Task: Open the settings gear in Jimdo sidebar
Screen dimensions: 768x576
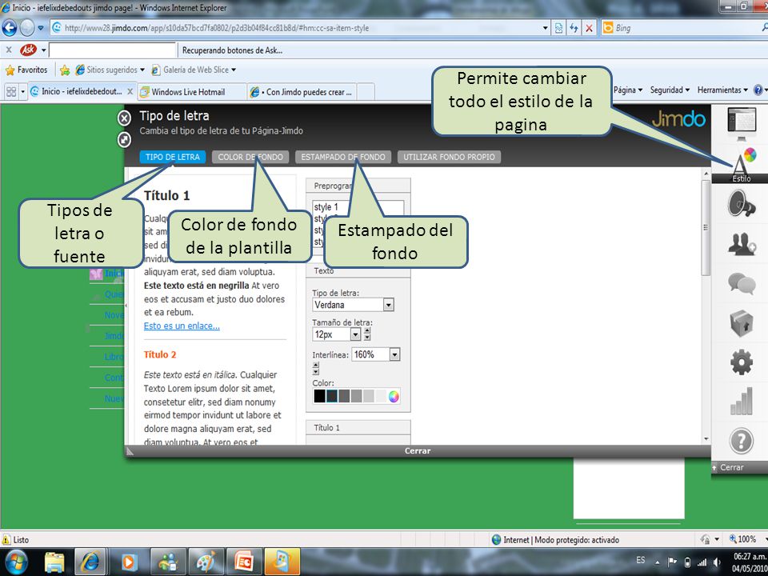Action: coord(741,362)
